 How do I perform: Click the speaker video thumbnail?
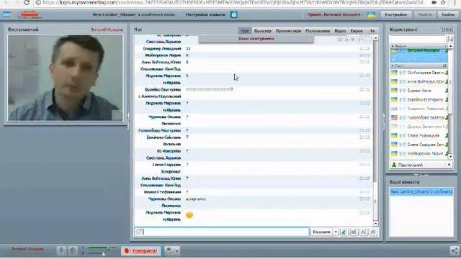tap(65, 78)
